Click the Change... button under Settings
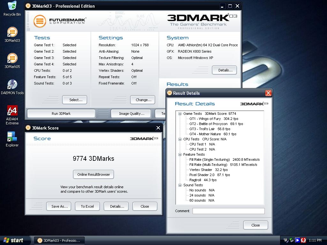327x245 pixels. tap(143, 100)
